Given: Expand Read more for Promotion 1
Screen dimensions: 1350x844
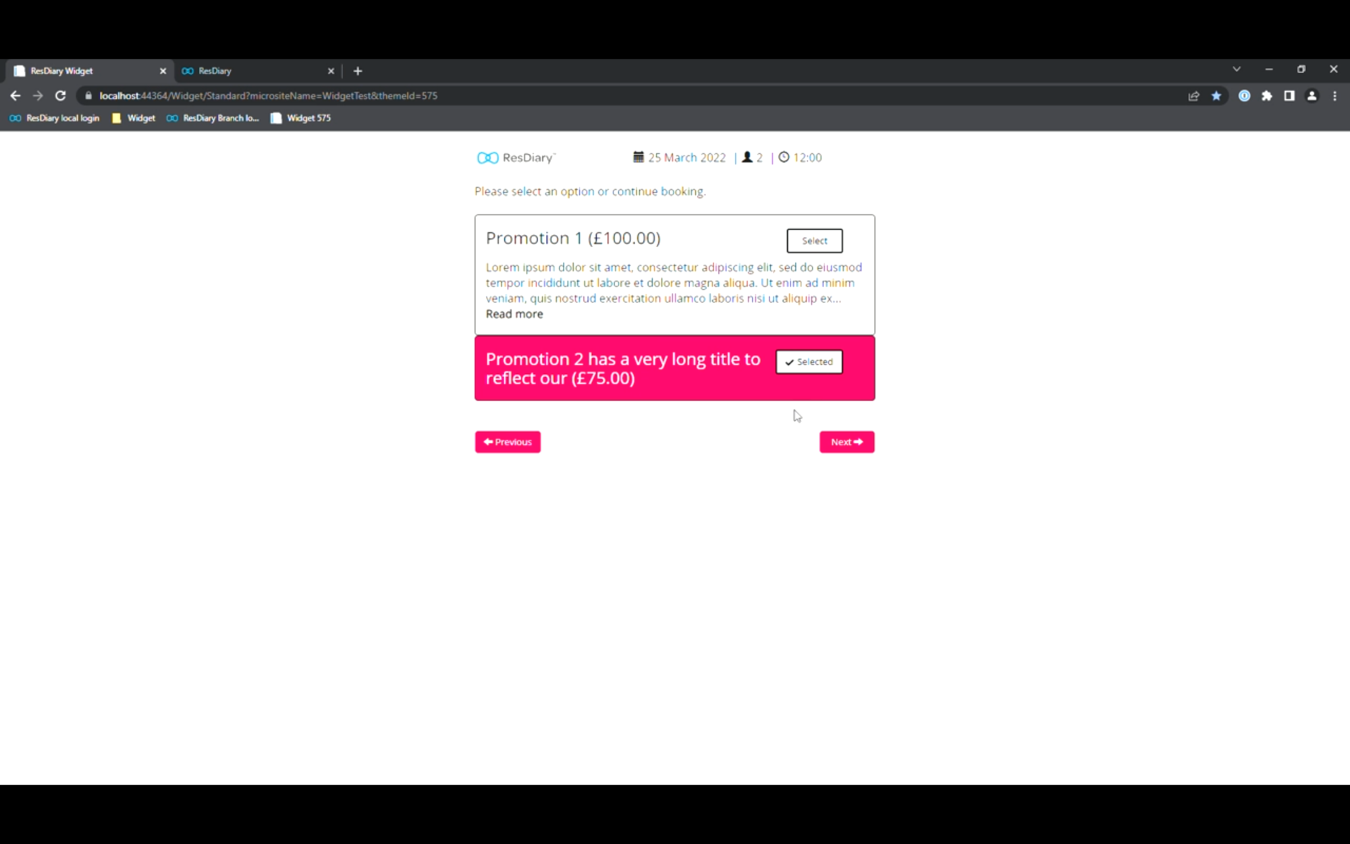Looking at the screenshot, I should [514, 314].
